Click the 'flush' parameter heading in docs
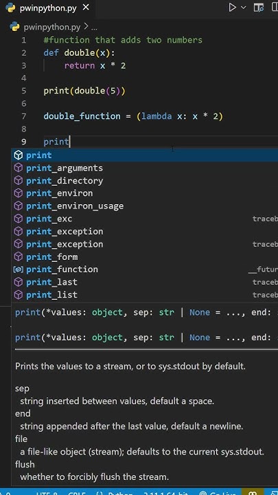The height and width of the screenshot is (495, 278). pyautogui.click(x=25, y=464)
